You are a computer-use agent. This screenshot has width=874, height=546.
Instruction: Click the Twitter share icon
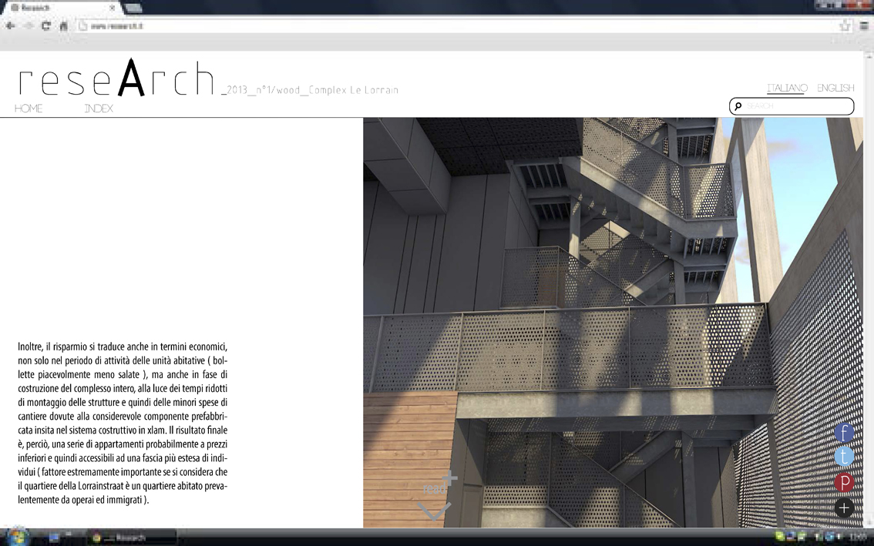tap(844, 457)
